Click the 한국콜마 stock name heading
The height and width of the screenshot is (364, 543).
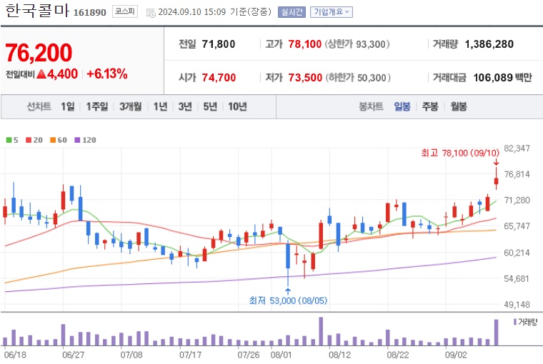[37, 11]
